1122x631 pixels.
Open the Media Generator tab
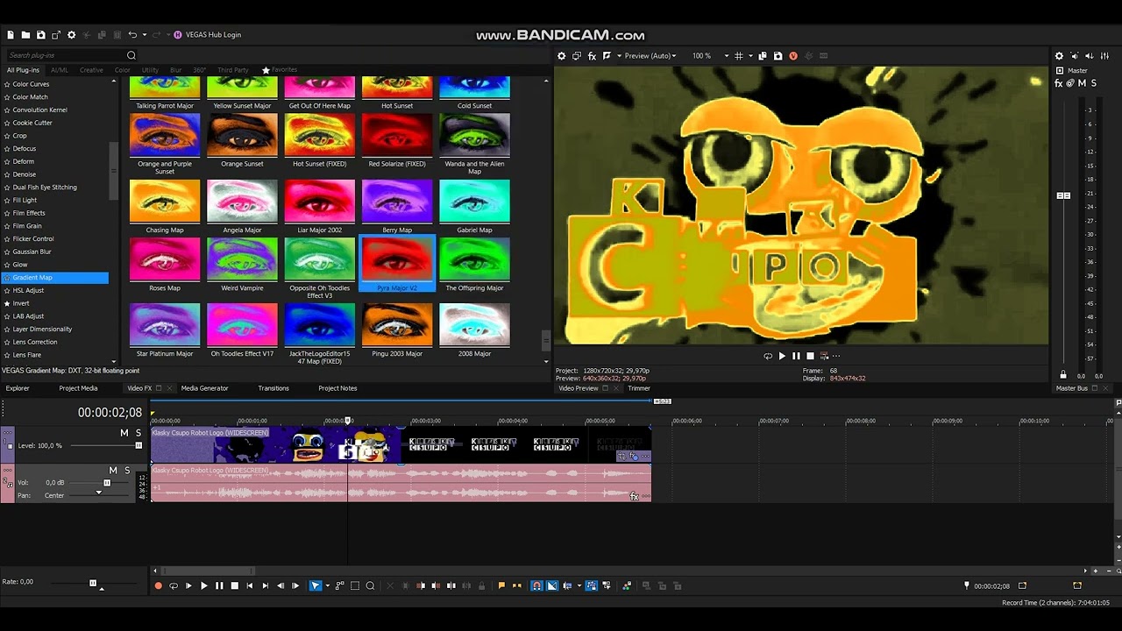(204, 388)
